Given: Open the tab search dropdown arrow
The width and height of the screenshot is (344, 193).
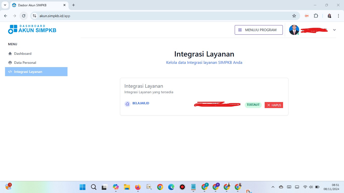Looking at the screenshot, I should [x=5, y=5].
